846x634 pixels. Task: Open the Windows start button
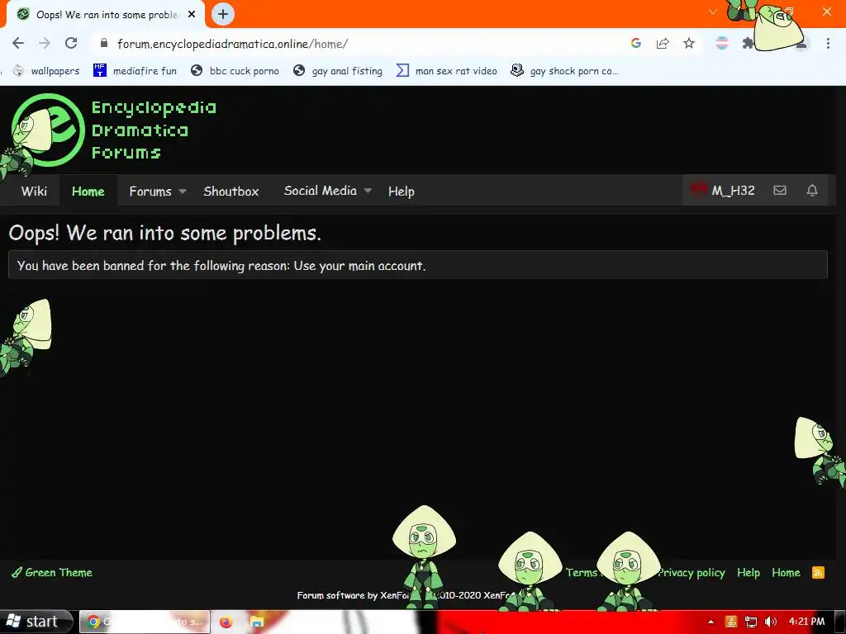36,622
